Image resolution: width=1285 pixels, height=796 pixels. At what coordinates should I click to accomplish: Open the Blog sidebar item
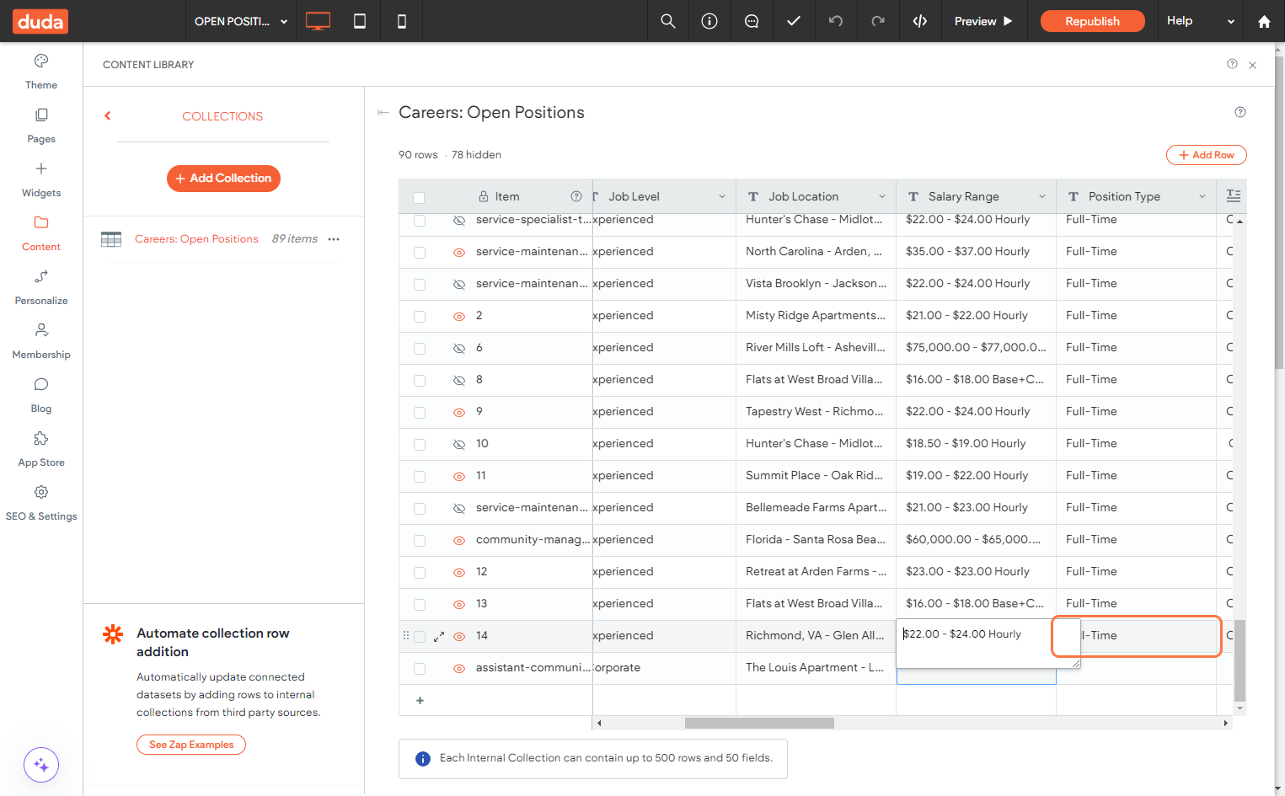point(41,395)
